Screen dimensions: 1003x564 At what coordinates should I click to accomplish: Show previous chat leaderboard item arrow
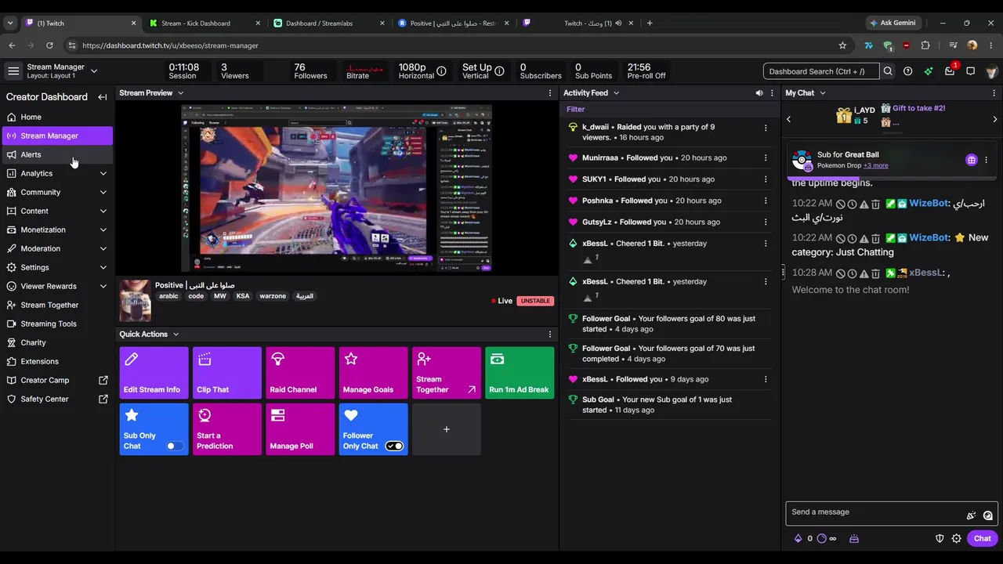[x=789, y=120]
